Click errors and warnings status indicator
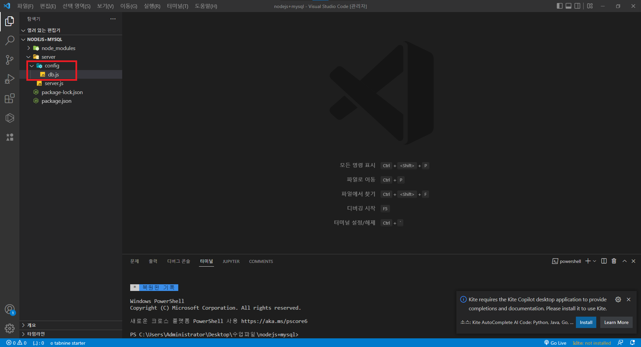 [16, 343]
